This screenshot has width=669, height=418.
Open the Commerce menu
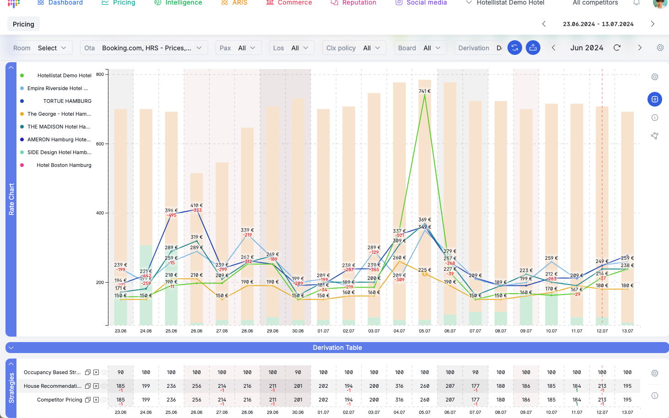coord(289,3)
